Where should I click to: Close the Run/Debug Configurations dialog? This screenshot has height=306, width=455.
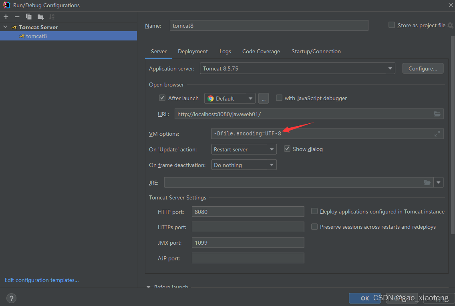click(x=451, y=5)
